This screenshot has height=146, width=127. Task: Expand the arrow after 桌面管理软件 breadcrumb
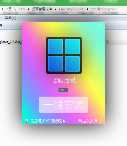[x=55, y=9]
